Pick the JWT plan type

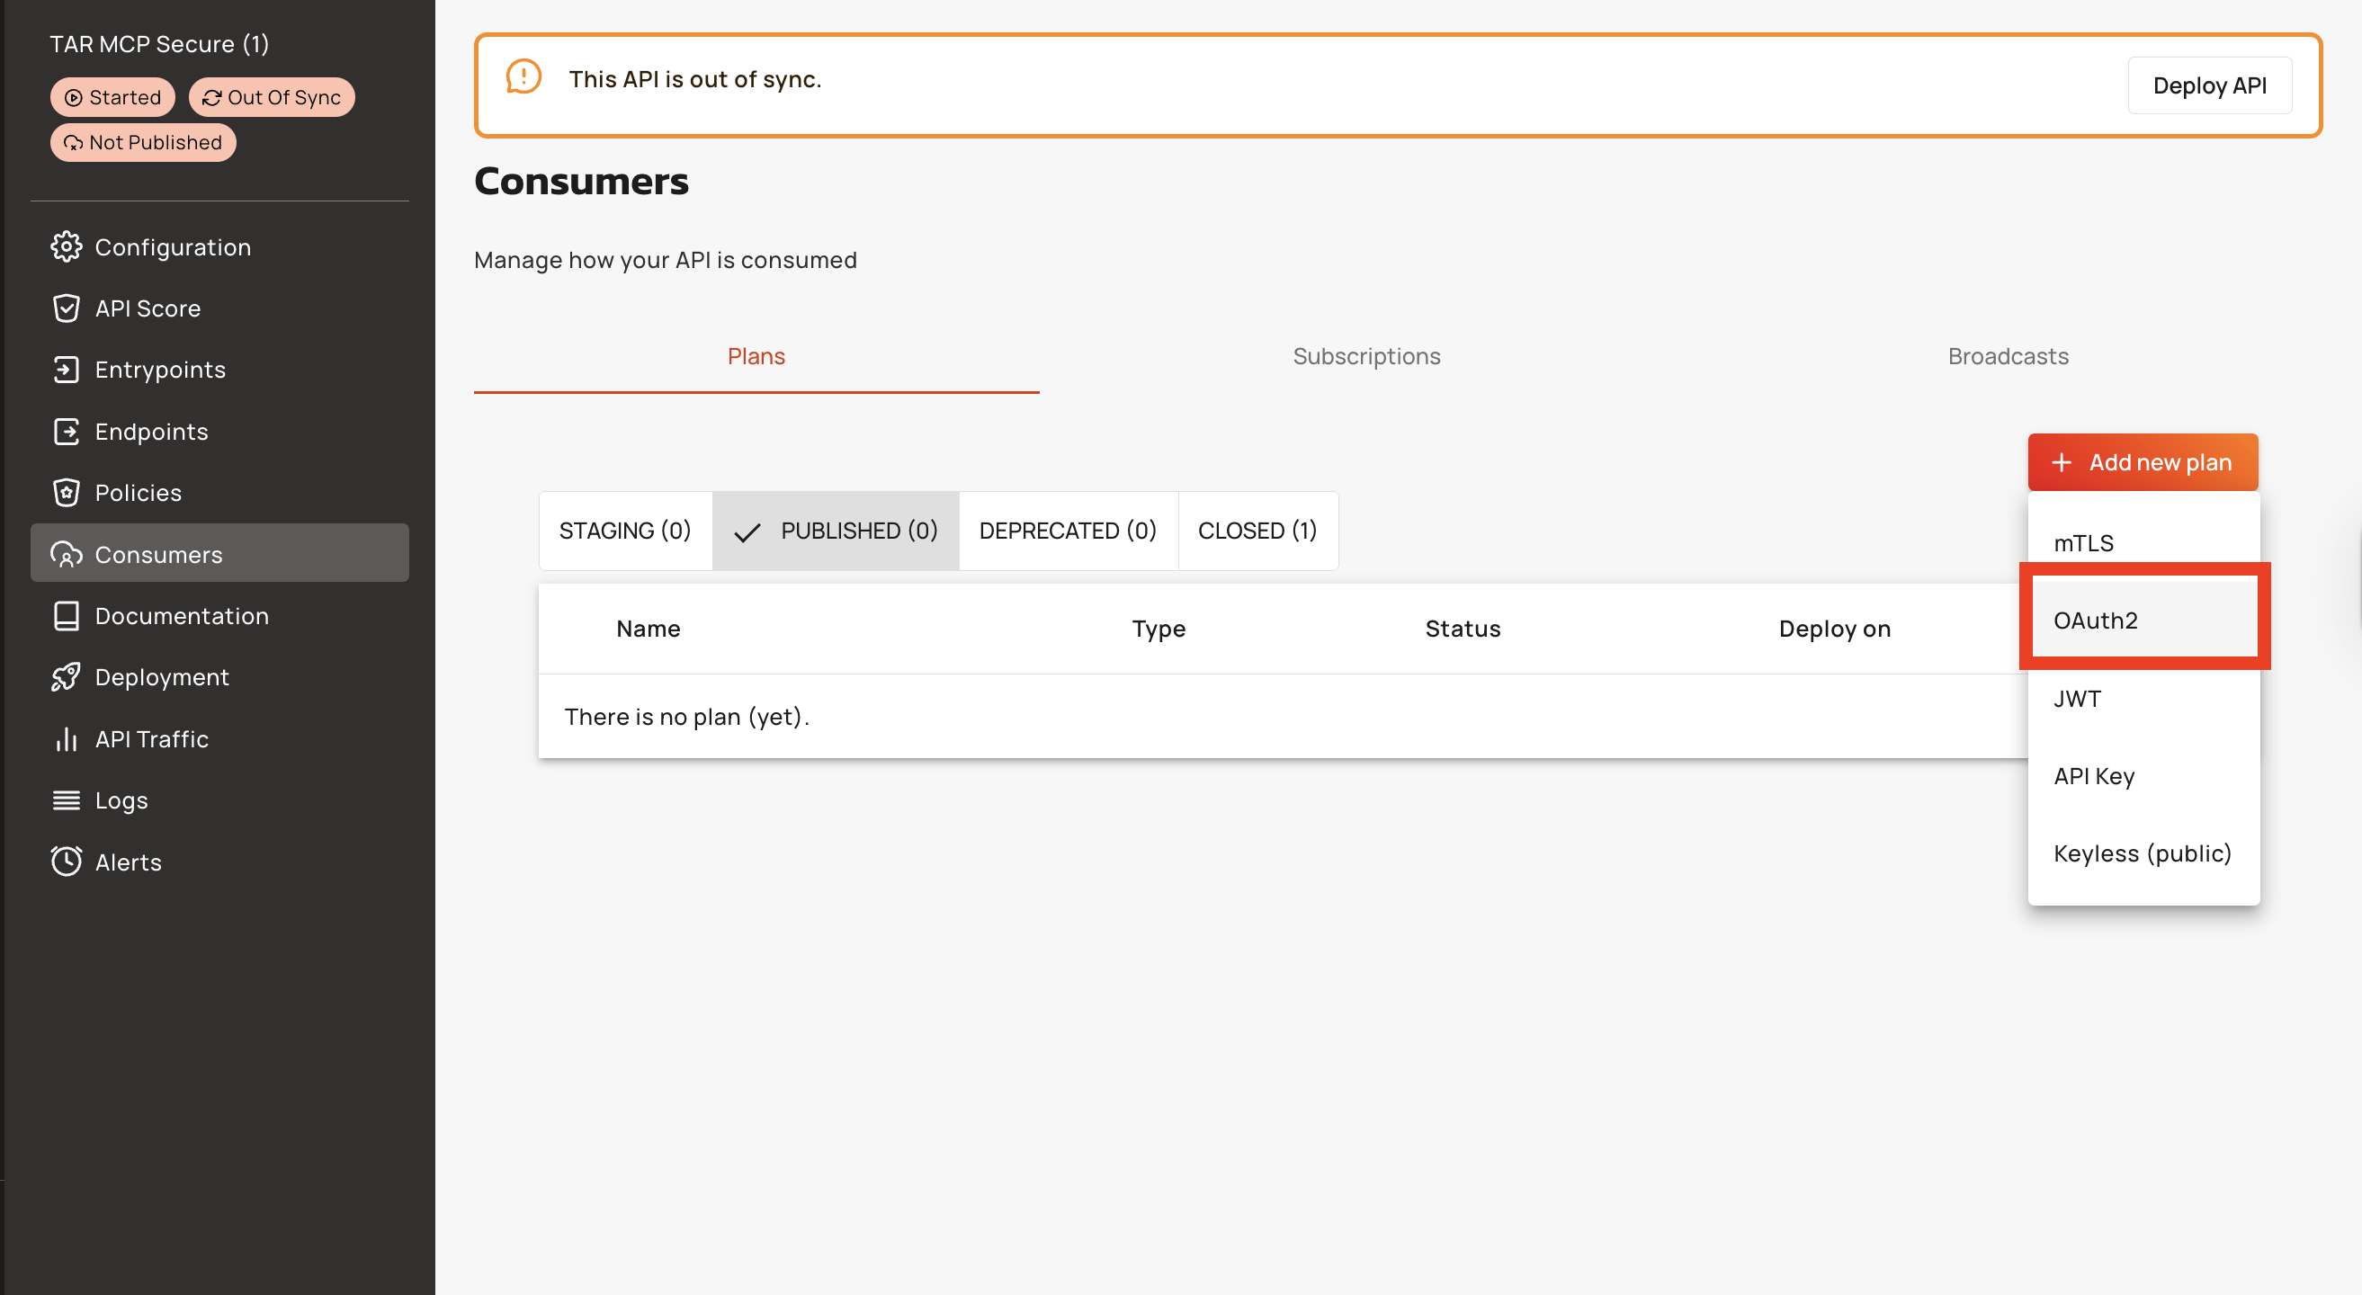coord(2078,699)
